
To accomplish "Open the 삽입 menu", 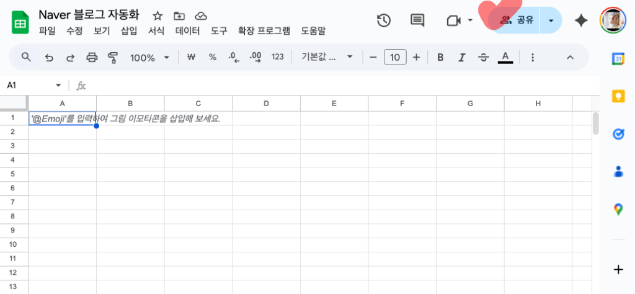I will [129, 31].
